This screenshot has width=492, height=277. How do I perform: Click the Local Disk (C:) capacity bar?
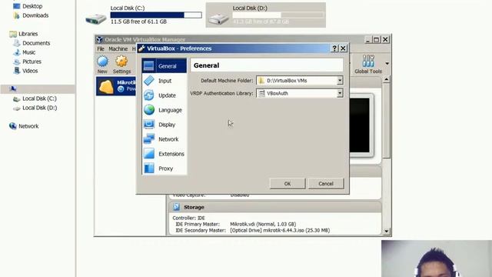coord(156,15)
